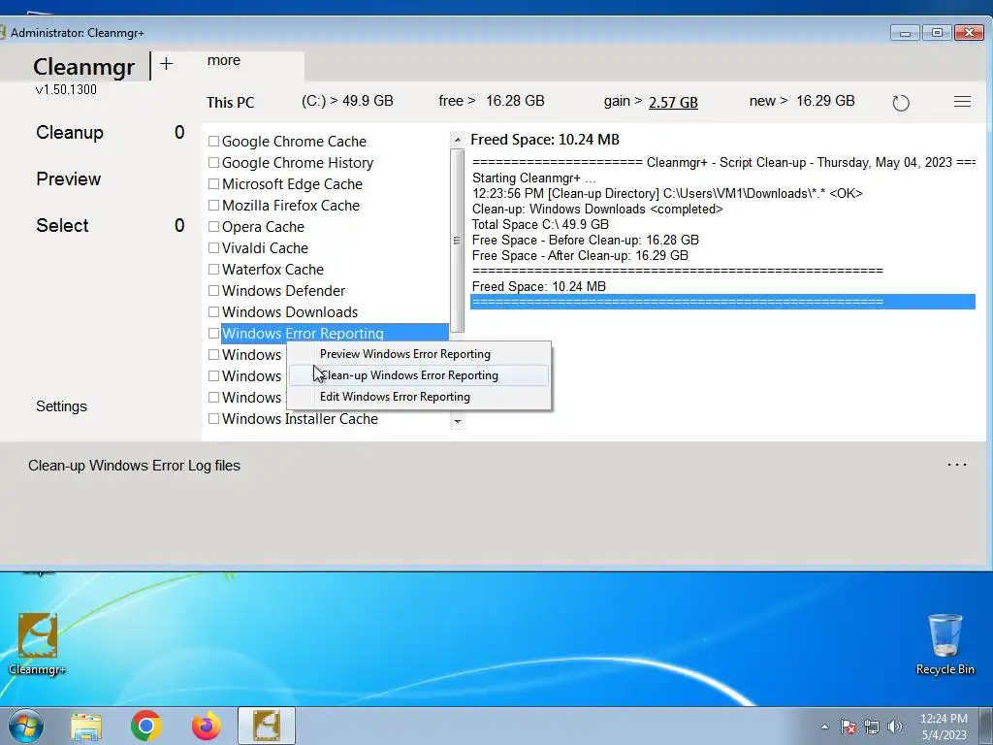Select the Windows Installer Cache list item

(x=300, y=419)
